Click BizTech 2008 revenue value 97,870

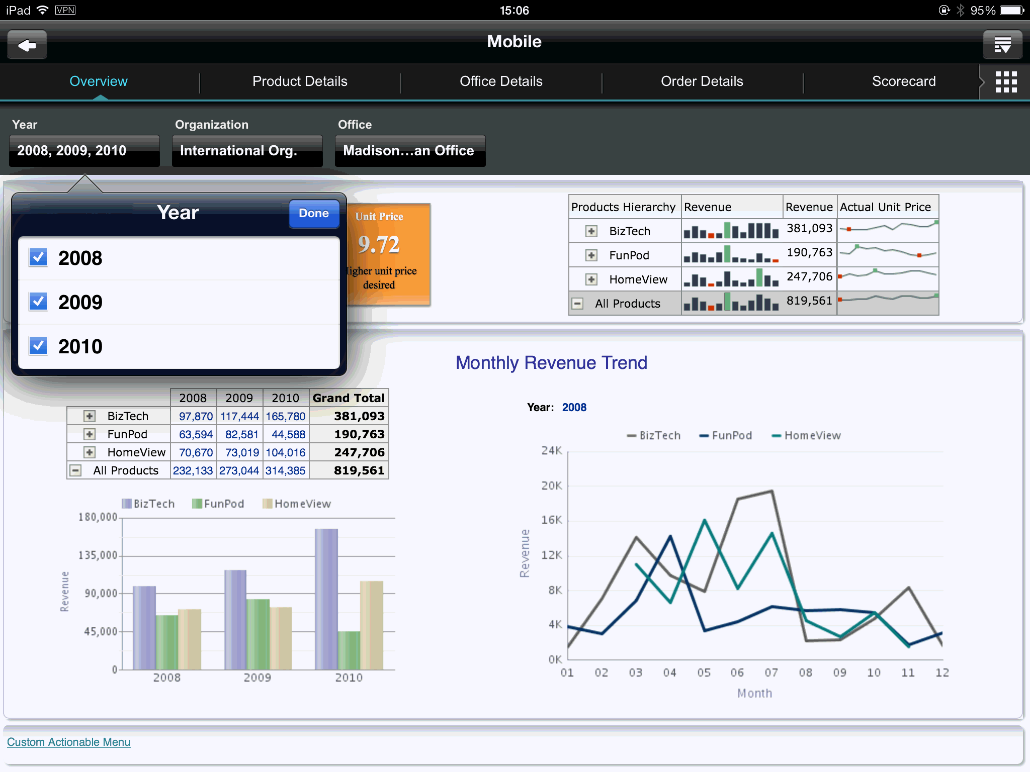pyautogui.click(x=196, y=416)
